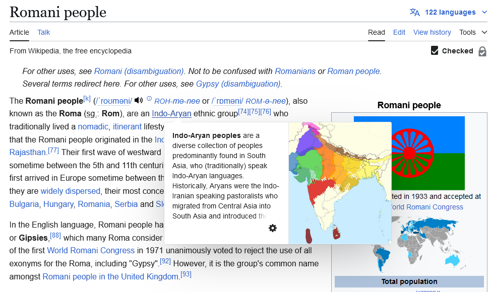Image resolution: width=491 pixels, height=292 pixels.
Task: Open the Tools dropdown menu
Action: click(x=473, y=32)
